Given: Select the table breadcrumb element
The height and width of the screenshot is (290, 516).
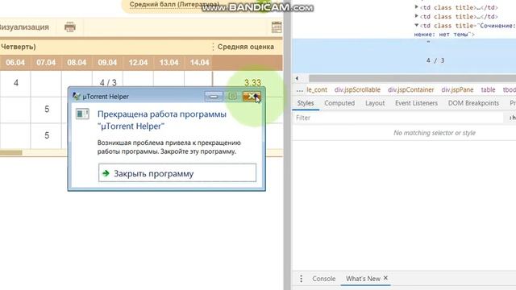Looking at the screenshot, I should click(x=488, y=89).
